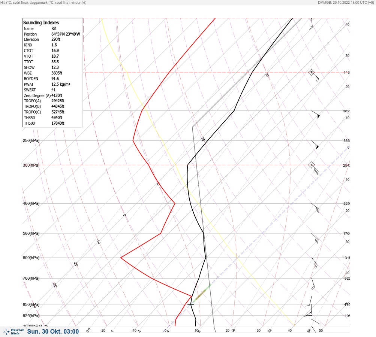
Task: Click the TROPO(B) value 44345ft
Action: tap(58, 106)
